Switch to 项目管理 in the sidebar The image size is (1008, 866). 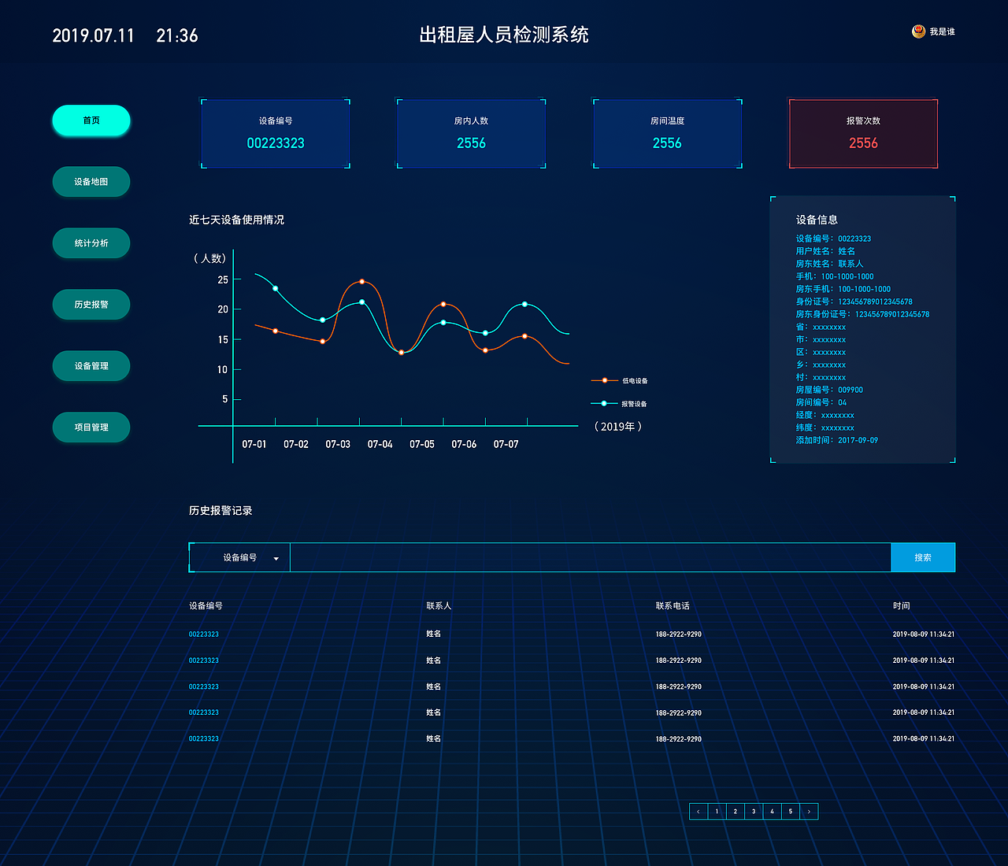91,427
